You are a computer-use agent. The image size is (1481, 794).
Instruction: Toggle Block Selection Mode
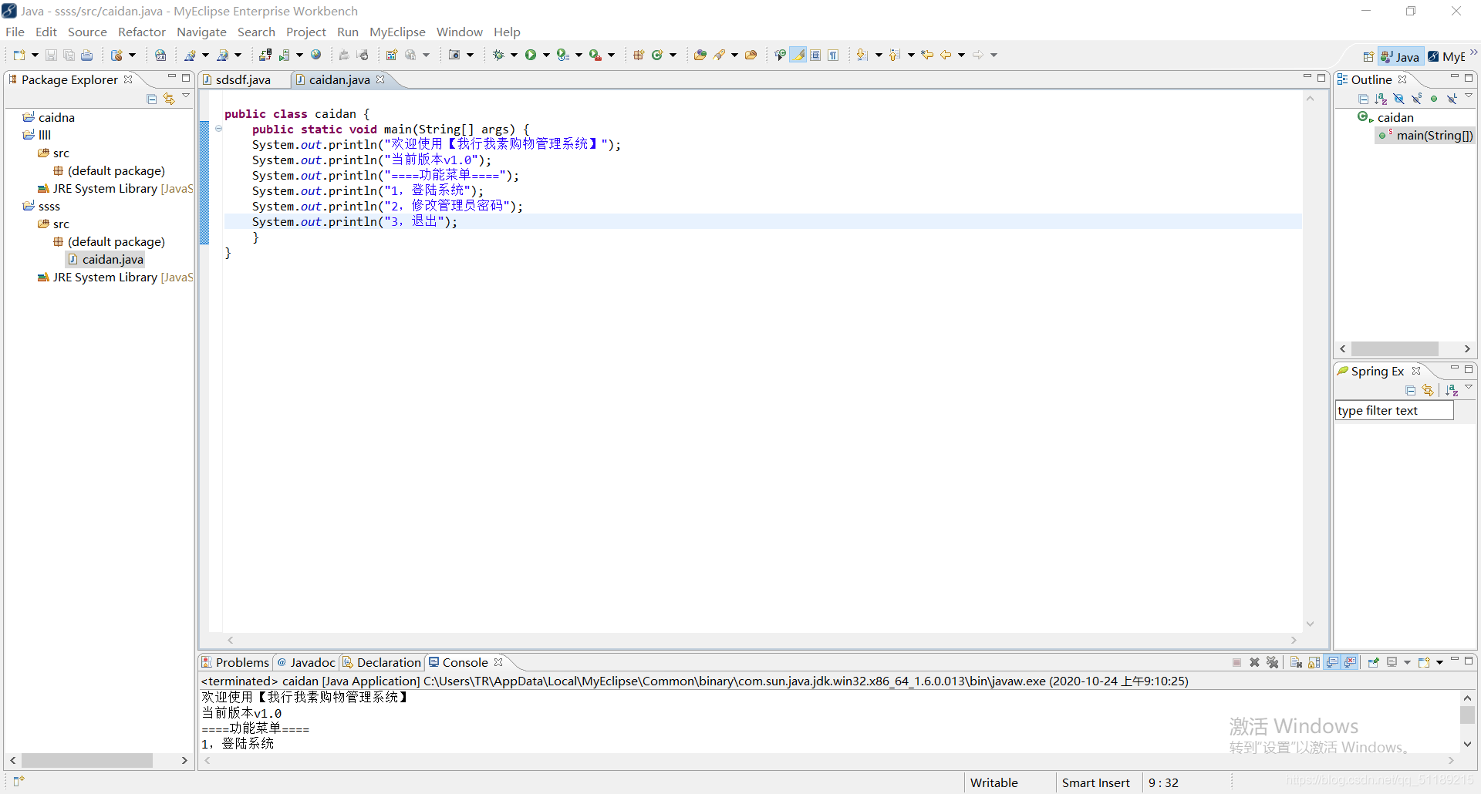pyautogui.click(x=815, y=55)
